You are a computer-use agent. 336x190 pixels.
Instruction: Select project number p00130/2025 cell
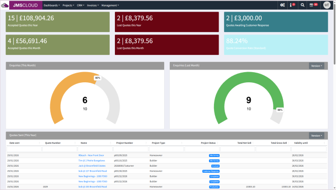(x=120, y=171)
